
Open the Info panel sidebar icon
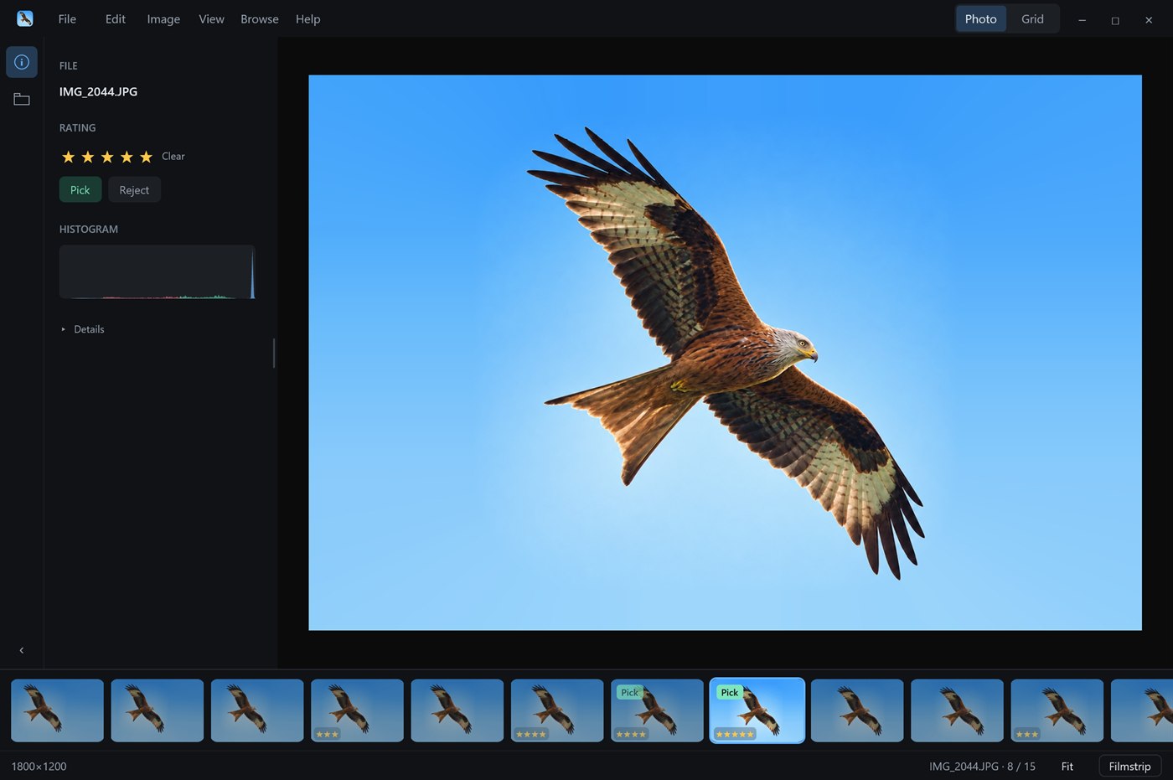(x=22, y=62)
